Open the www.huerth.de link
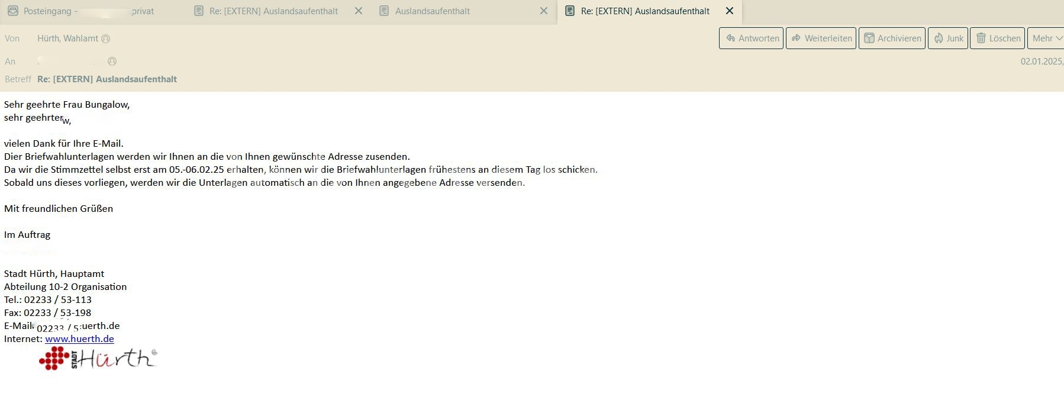This screenshot has width=1064, height=400. pyautogui.click(x=79, y=339)
